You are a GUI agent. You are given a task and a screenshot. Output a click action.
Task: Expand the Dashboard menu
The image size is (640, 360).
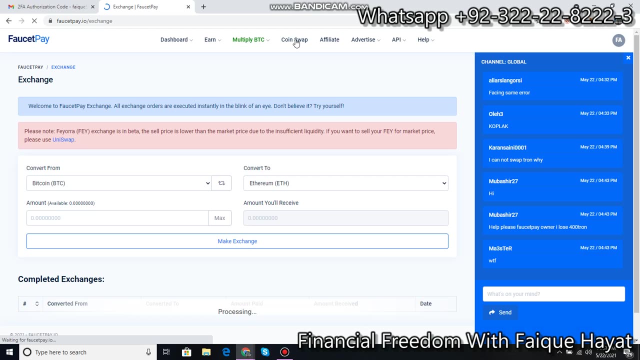coord(176,39)
